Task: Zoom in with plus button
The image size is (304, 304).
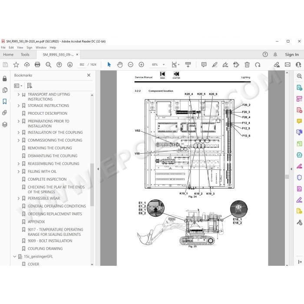Action: (x=141, y=65)
